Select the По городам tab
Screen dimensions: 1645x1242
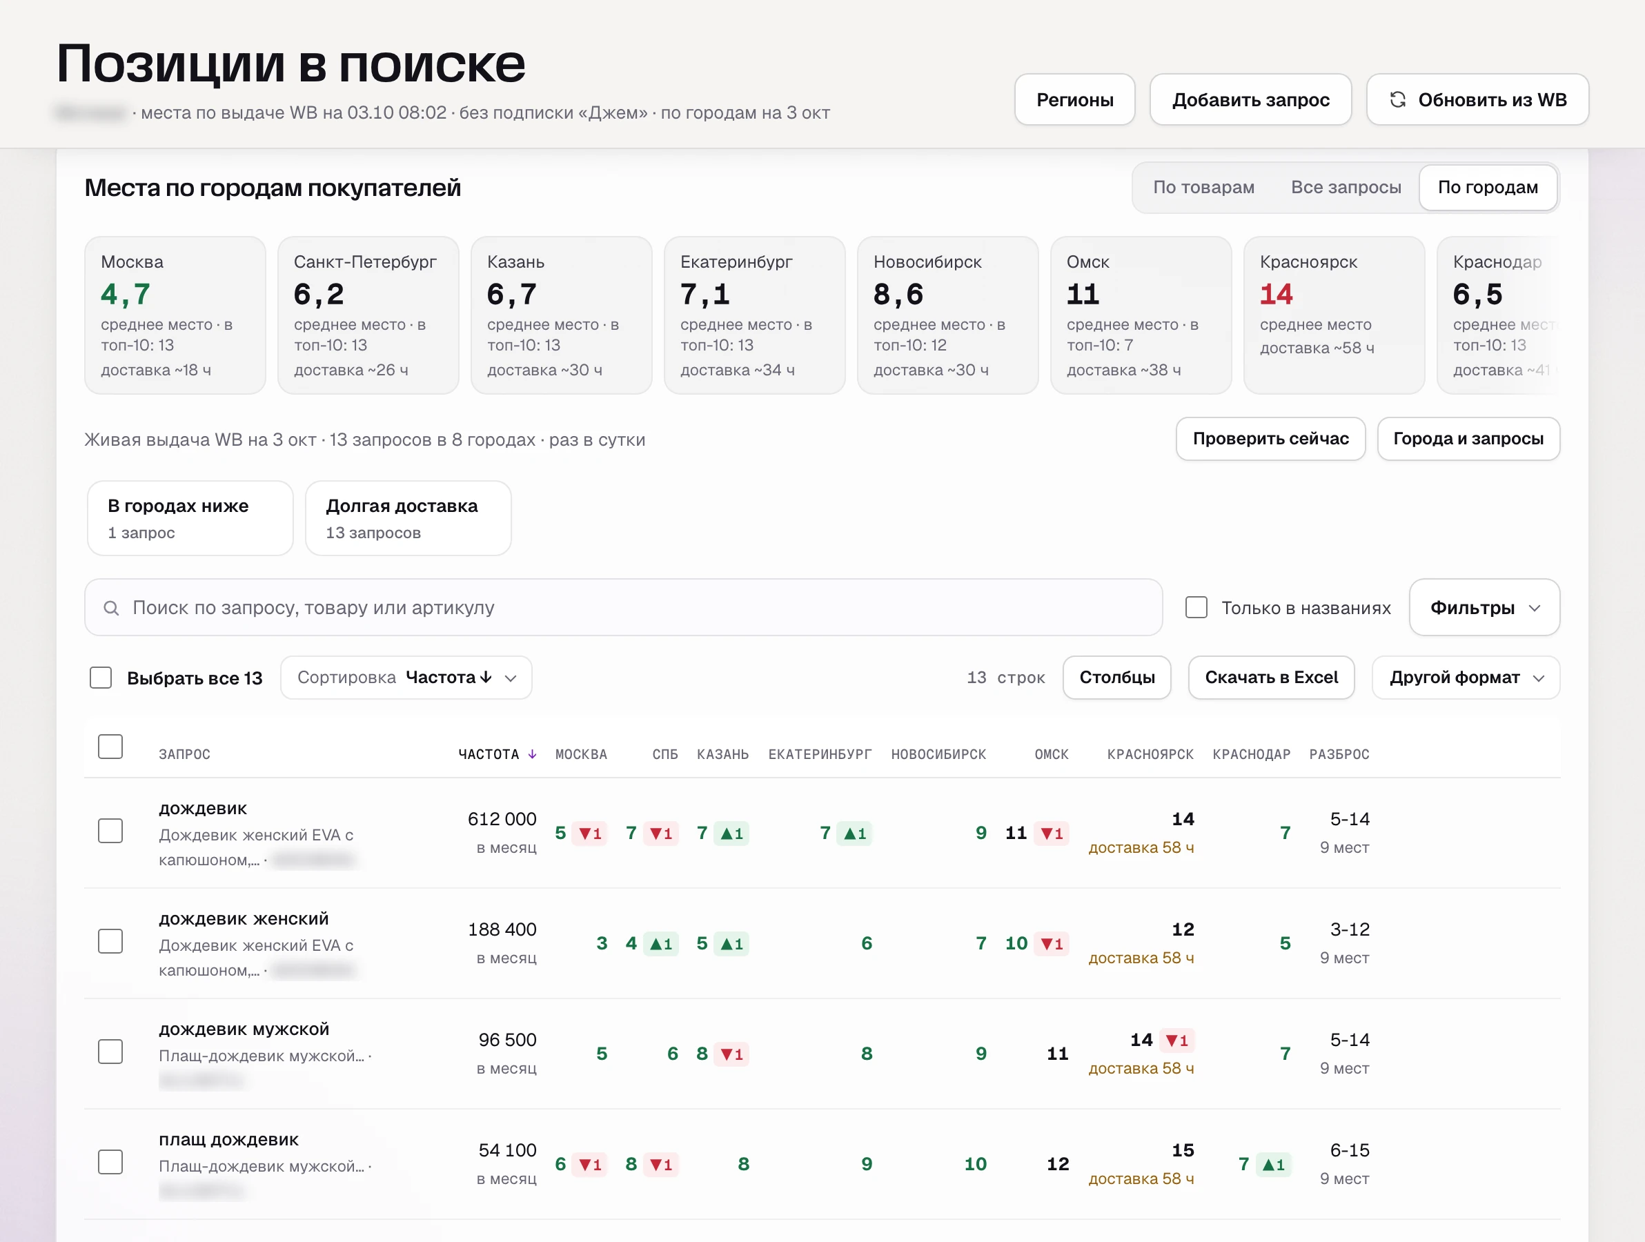point(1488,188)
